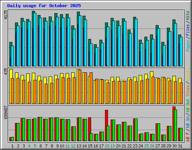
Task: Click the cyan files bar above day 5
Action: (35, 39)
